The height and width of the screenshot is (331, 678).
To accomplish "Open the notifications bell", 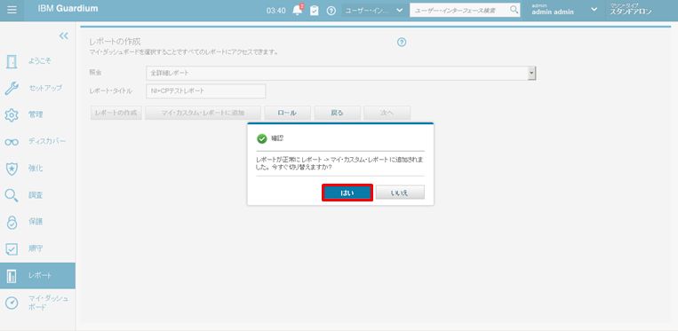I will click(298, 11).
